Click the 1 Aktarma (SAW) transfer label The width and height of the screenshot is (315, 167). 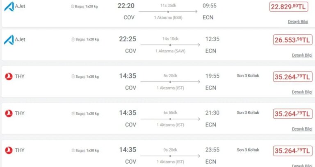tap(170, 51)
